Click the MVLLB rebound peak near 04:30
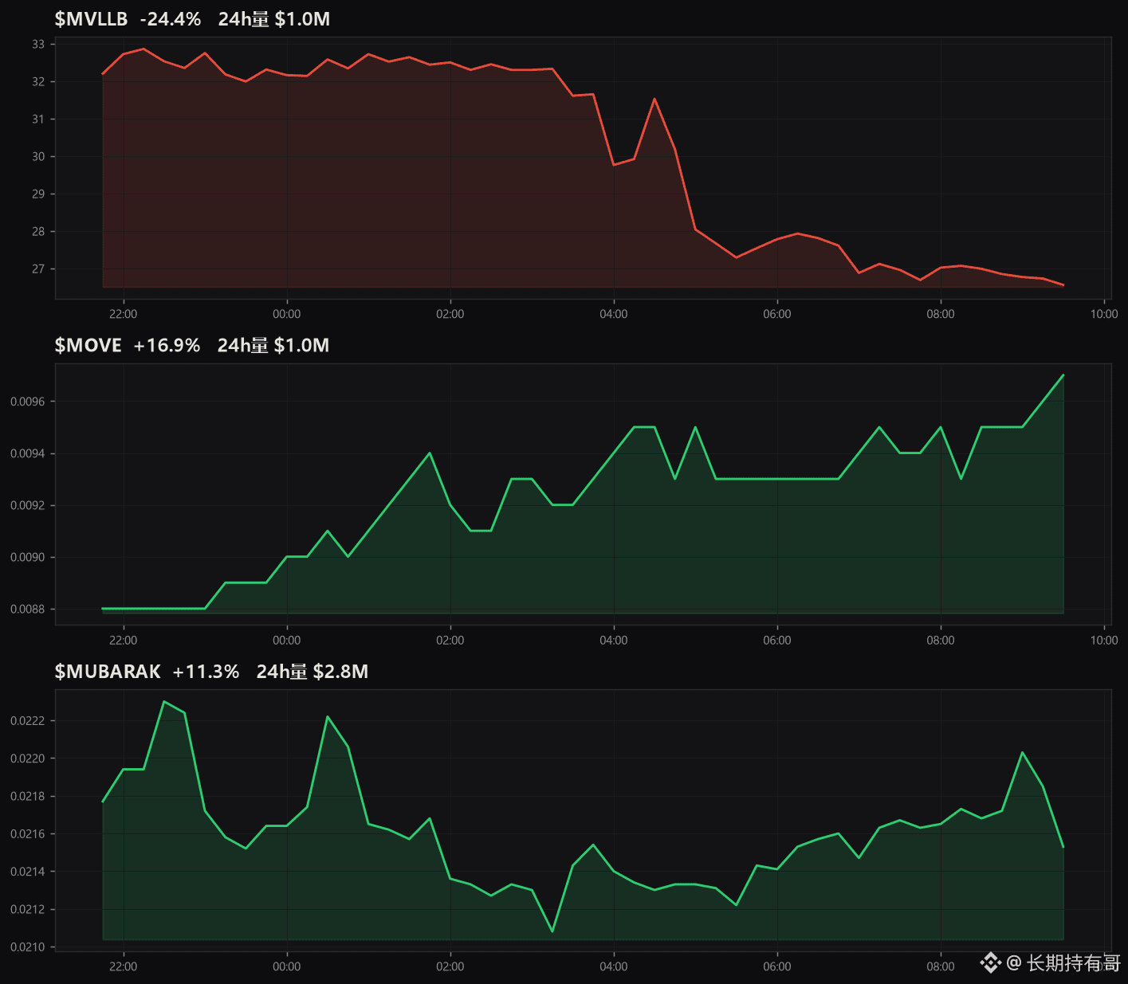 click(x=654, y=99)
